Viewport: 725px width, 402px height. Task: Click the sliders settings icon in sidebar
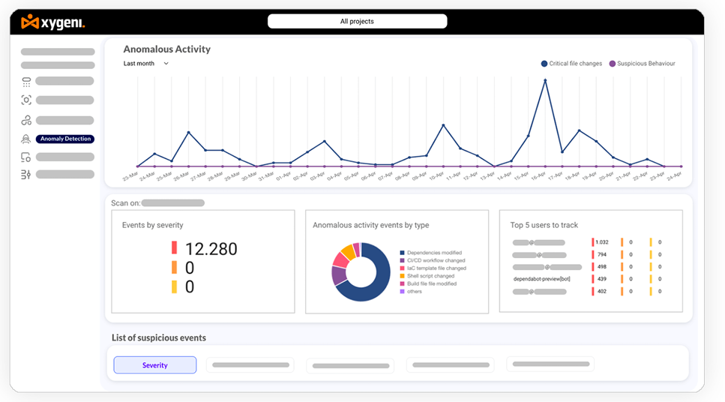[26, 175]
